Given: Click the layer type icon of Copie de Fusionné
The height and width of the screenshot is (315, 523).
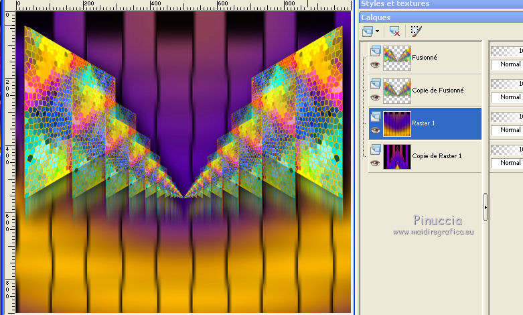Looking at the screenshot, I should click(x=375, y=83).
